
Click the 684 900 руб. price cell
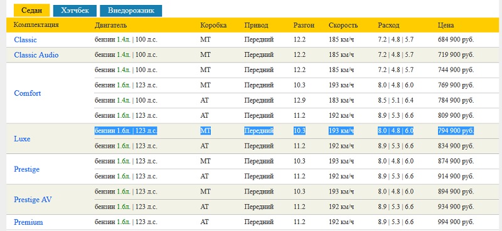tap(456, 39)
